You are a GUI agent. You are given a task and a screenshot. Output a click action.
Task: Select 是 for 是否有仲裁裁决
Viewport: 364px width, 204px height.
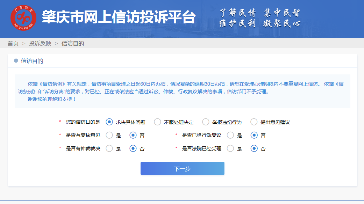109,148
